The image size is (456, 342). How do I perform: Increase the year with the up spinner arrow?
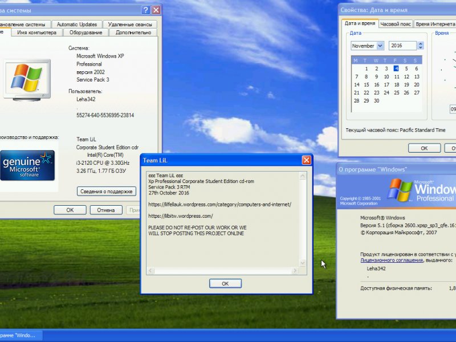tap(420, 44)
